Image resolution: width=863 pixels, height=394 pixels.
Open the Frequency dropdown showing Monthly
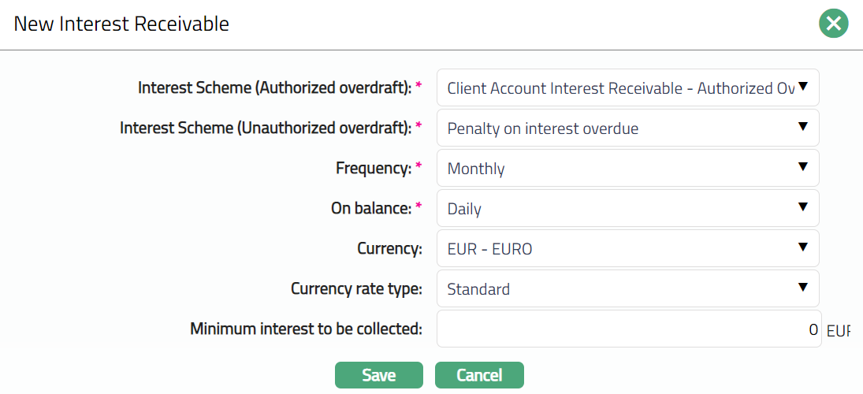tap(615, 169)
